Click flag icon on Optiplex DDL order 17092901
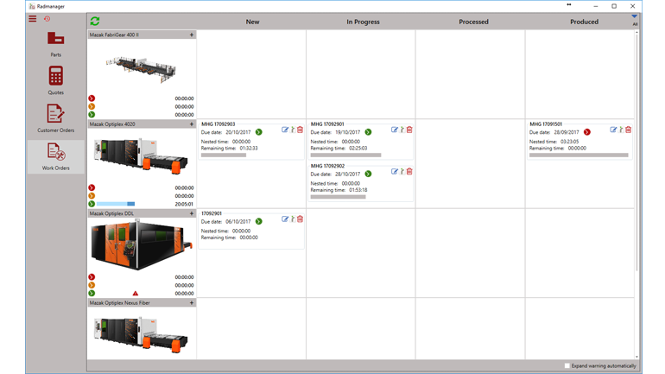The height and width of the screenshot is (374, 665). tap(293, 219)
